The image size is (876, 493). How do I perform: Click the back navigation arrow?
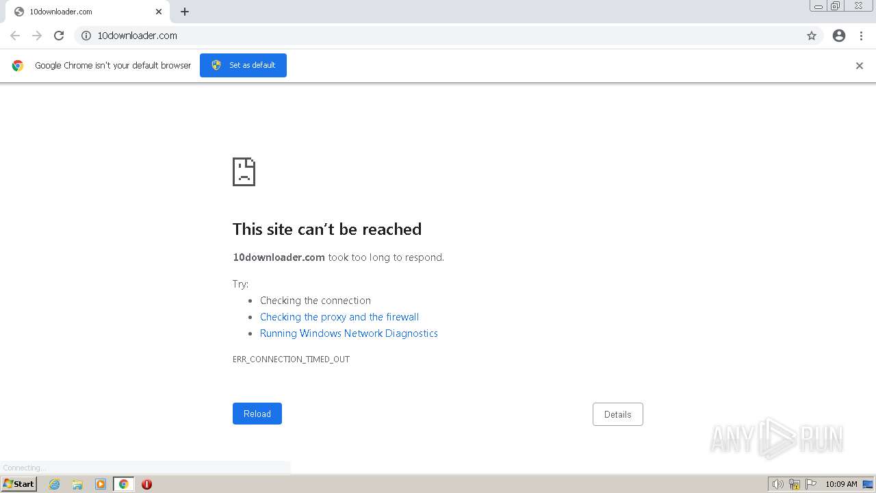point(15,36)
